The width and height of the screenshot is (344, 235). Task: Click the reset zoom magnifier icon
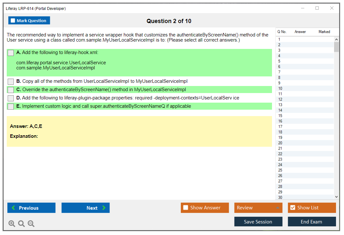coord(21,224)
